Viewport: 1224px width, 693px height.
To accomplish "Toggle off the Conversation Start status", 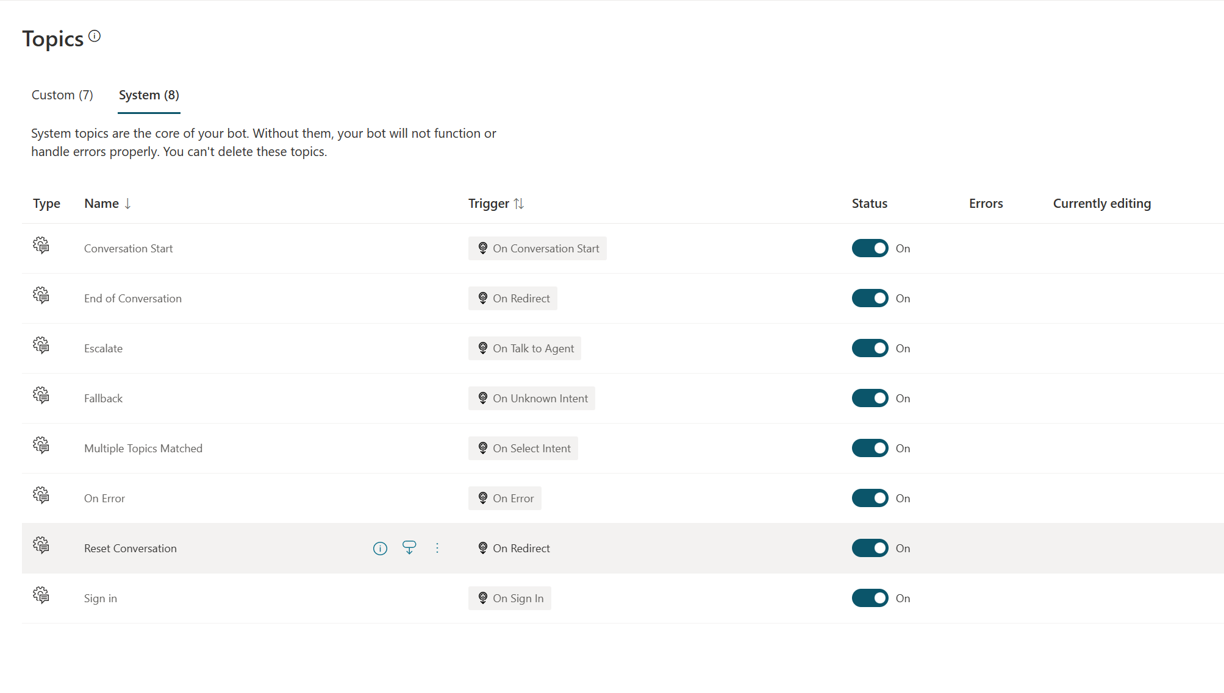I will pyautogui.click(x=870, y=248).
